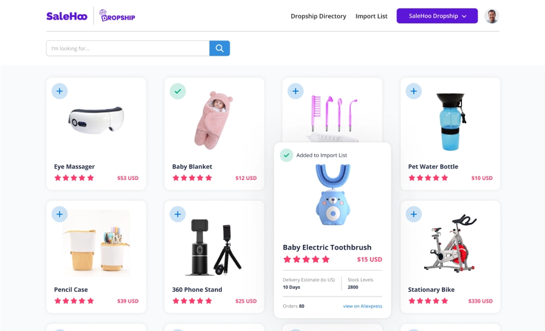Open the Dropship Directory menu item
The image size is (545, 331).
pyautogui.click(x=318, y=16)
